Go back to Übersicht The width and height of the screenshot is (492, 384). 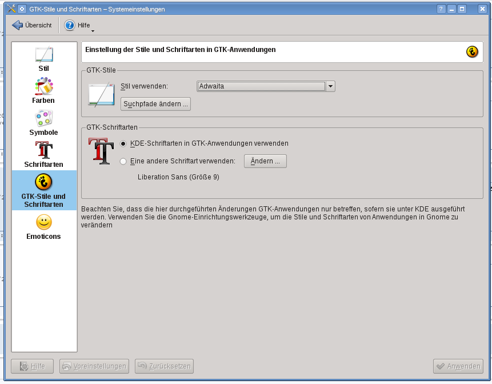(32, 25)
